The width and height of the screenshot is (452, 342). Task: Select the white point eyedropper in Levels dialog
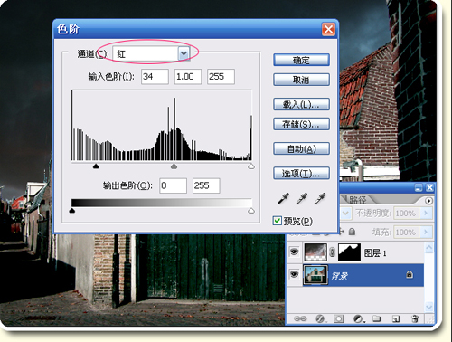(320, 198)
